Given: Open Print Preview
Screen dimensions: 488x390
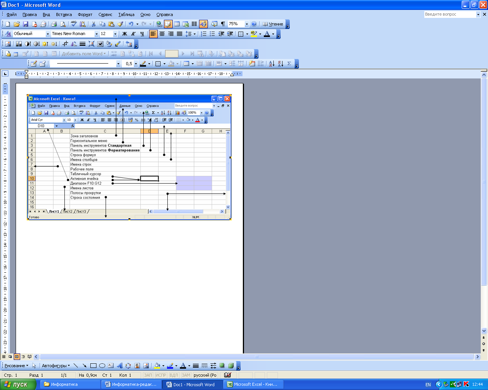Looking at the screenshot, I should coord(63,24).
